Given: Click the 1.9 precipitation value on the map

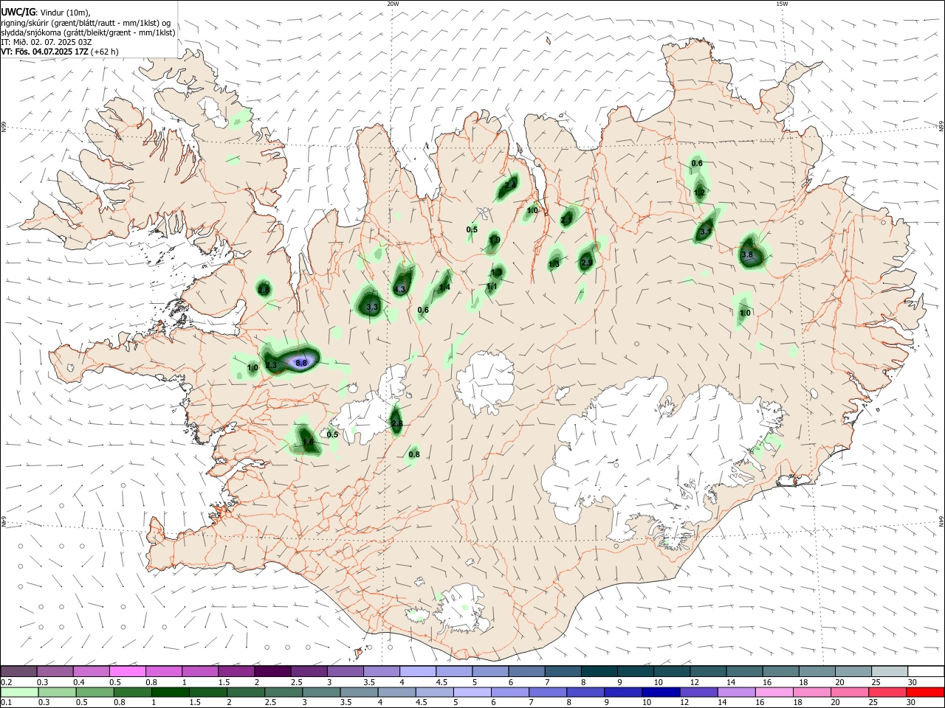Looking at the screenshot, I should (x=495, y=240).
